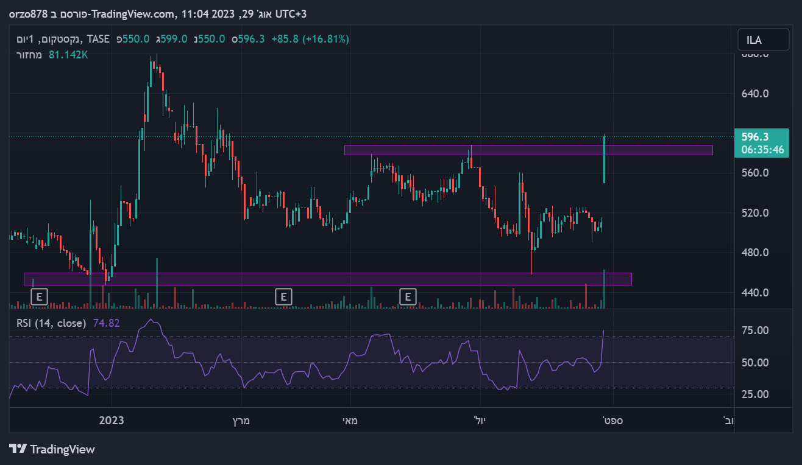Viewport: 802px width, 465px height.
Task: Click the 2023 time axis label
Action: coord(112,421)
